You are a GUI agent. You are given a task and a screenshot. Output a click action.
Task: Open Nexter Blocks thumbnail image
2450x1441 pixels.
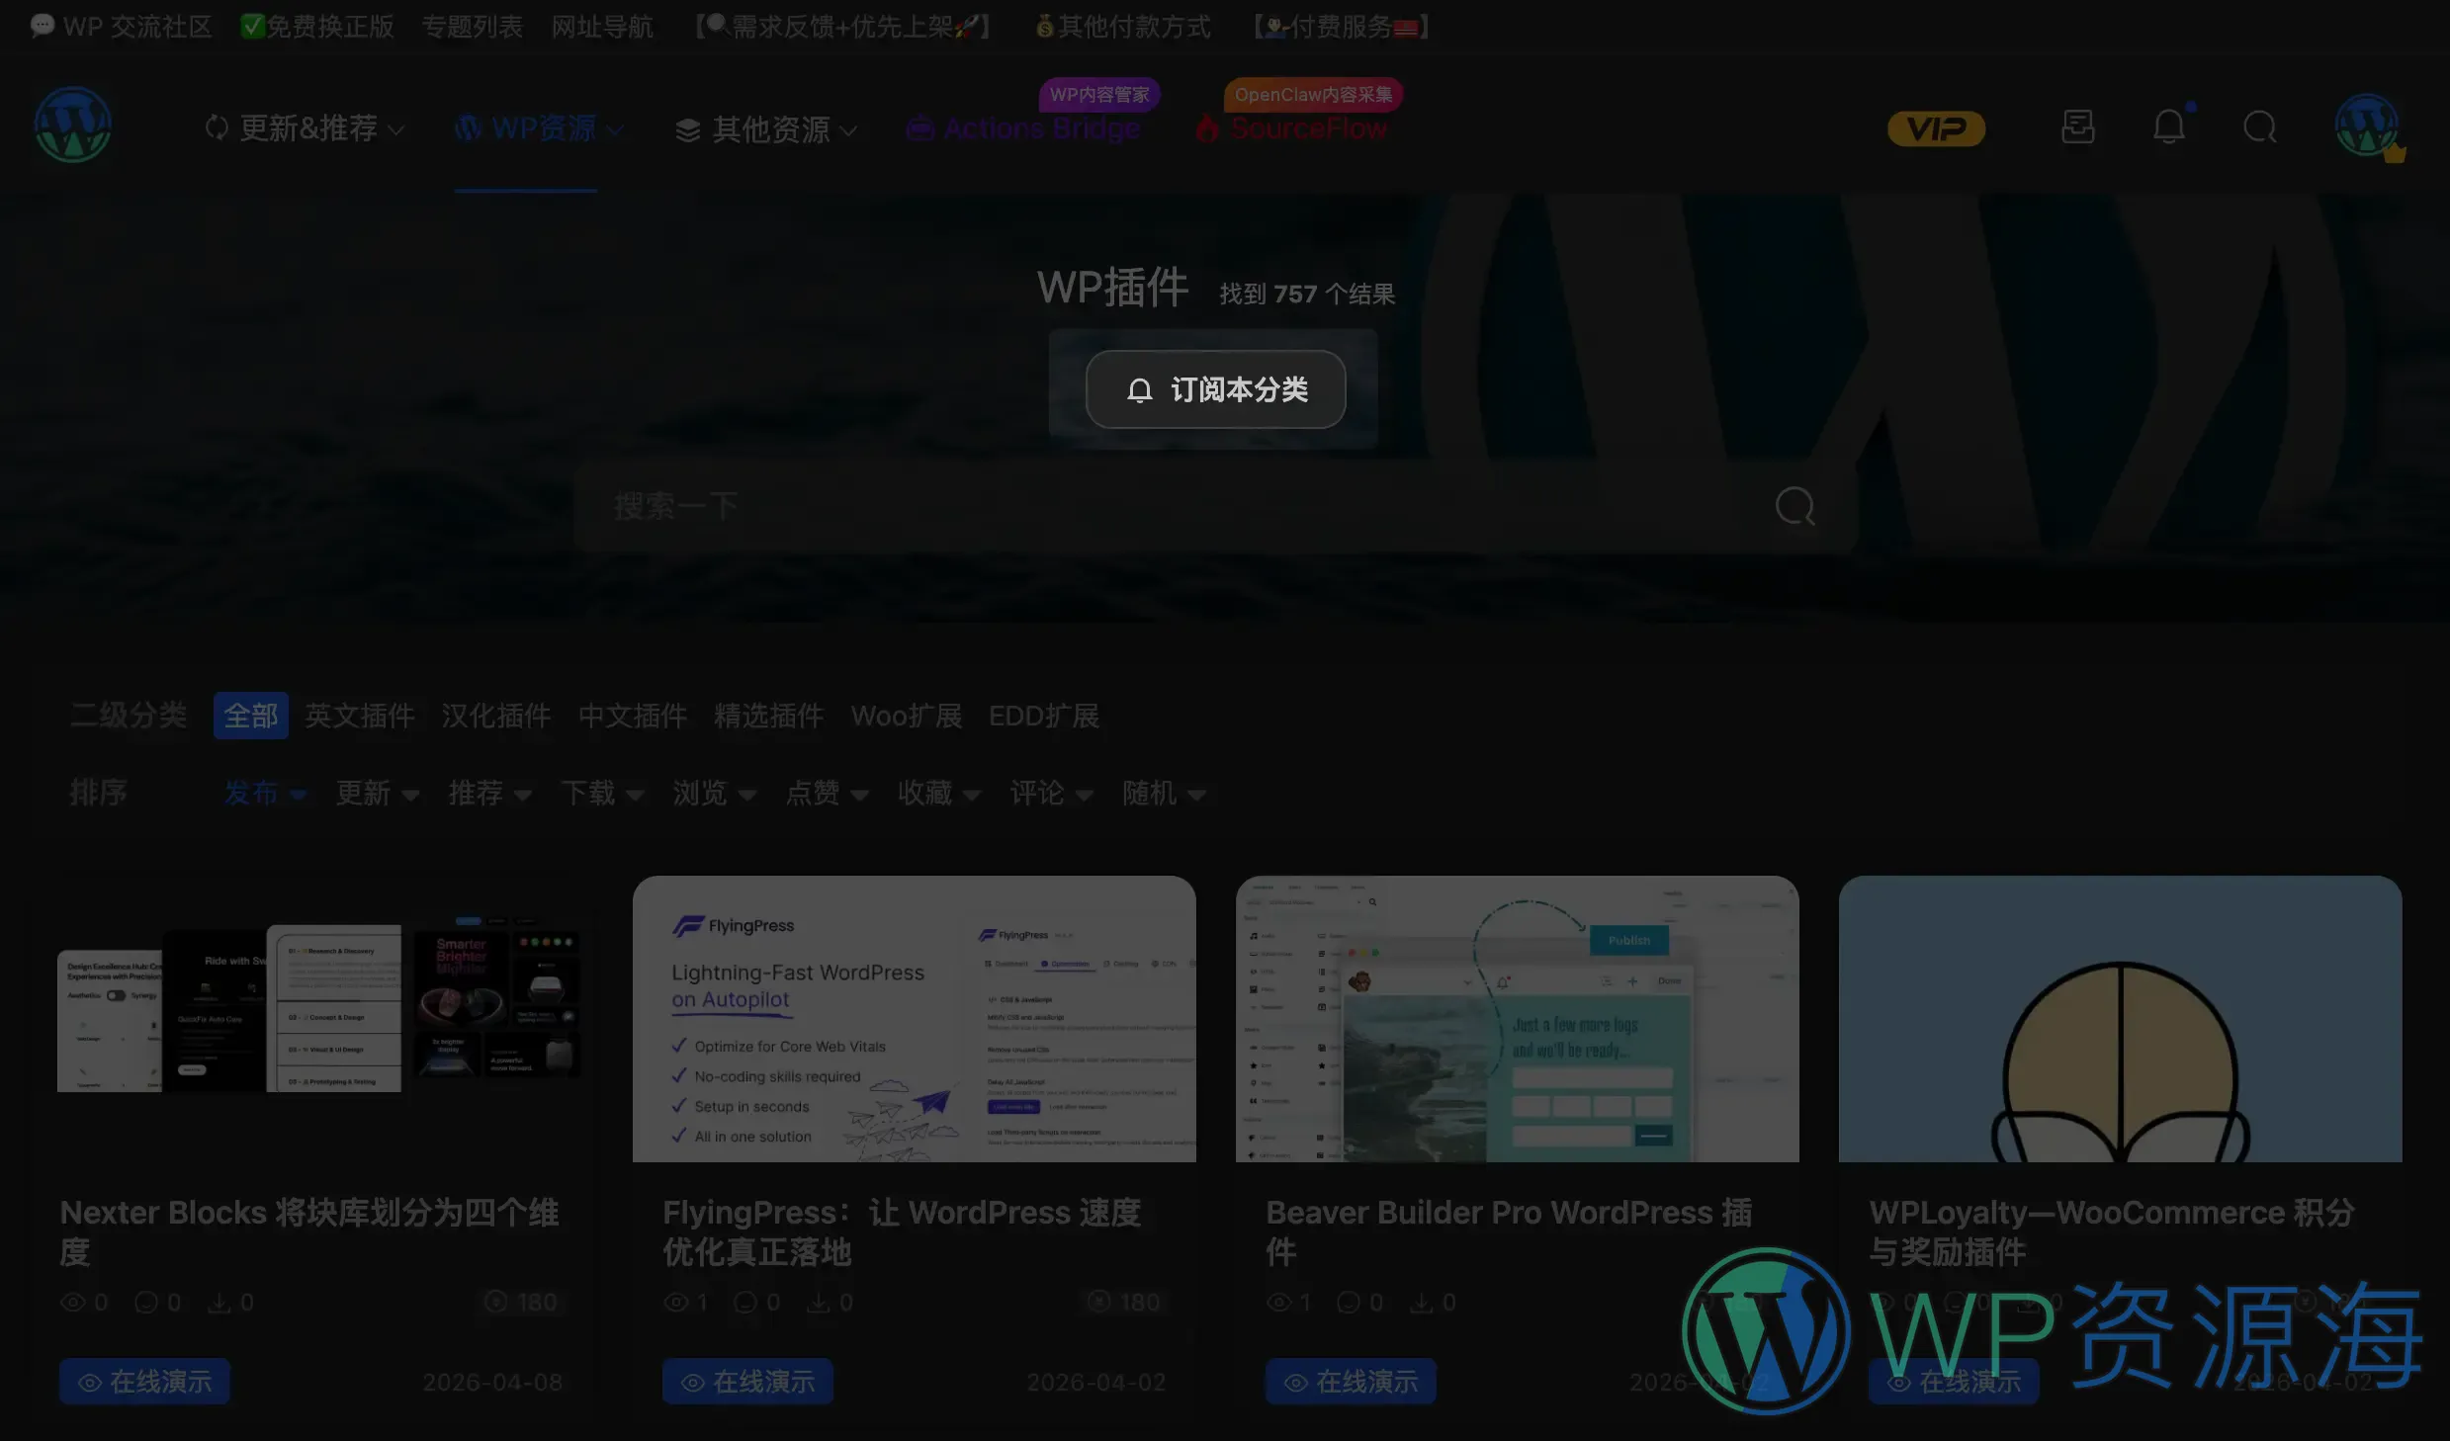[x=311, y=1019]
